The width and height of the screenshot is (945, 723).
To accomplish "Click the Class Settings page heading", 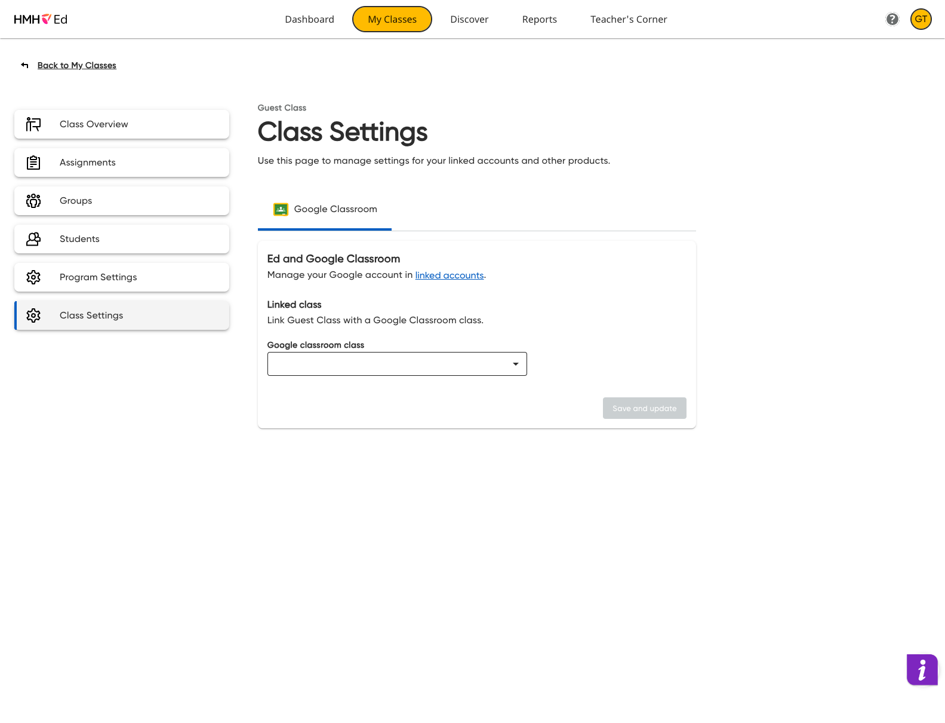I will coord(343,132).
